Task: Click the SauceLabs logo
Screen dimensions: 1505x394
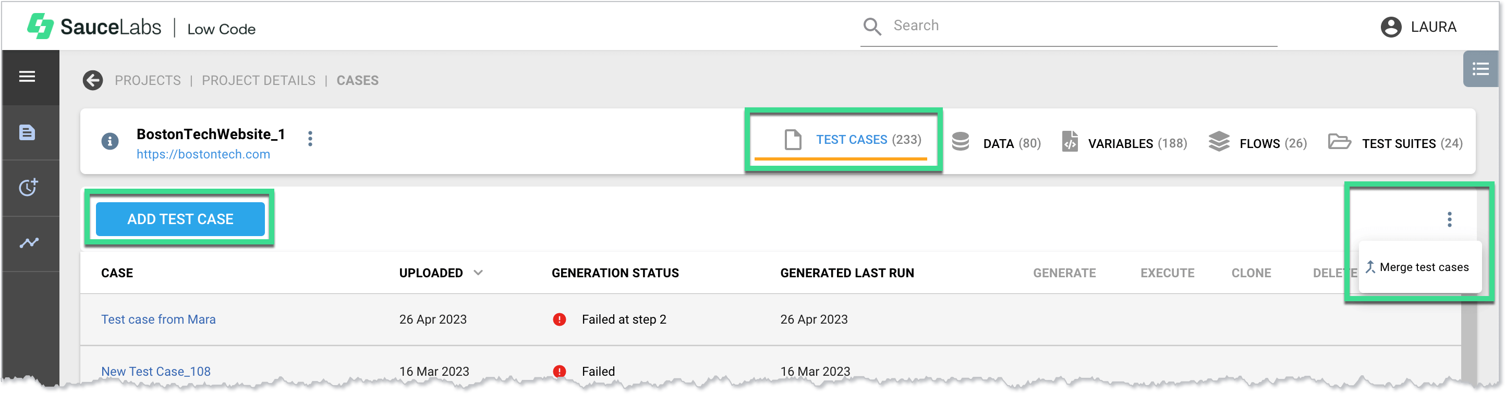Action: (93, 27)
